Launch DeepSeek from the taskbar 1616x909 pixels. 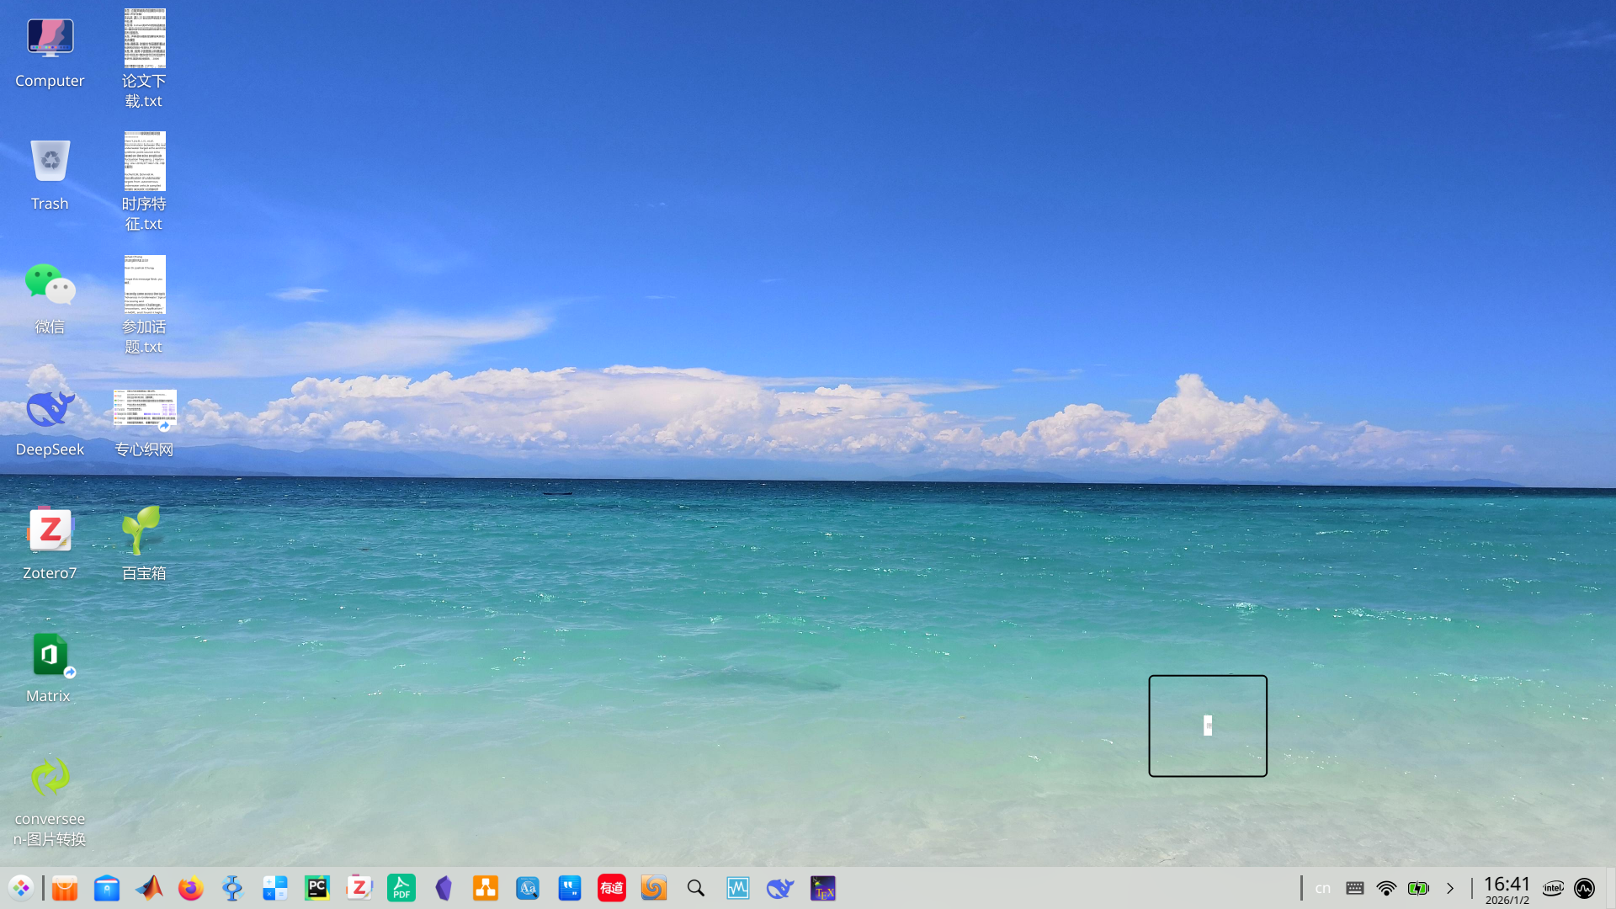tap(780, 888)
